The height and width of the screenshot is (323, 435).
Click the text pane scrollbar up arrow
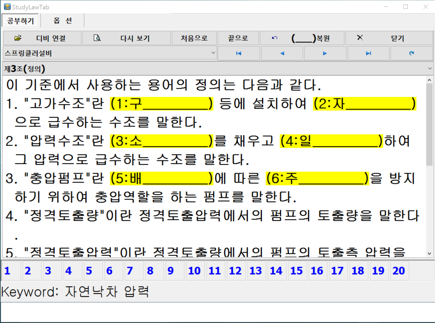429,80
